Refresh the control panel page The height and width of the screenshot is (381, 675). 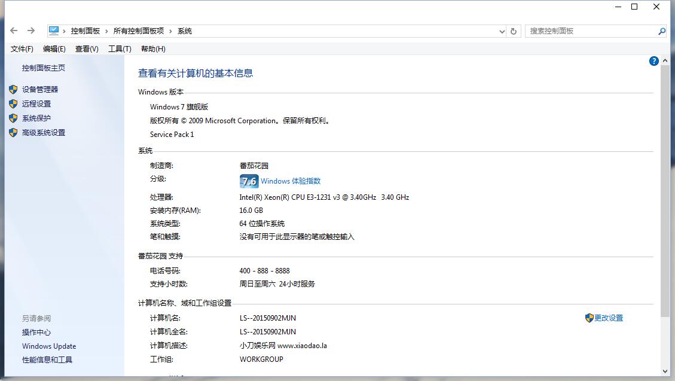(x=513, y=31)
